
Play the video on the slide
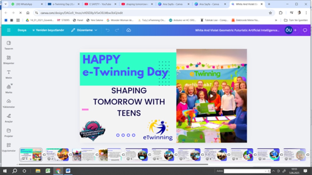211,96
